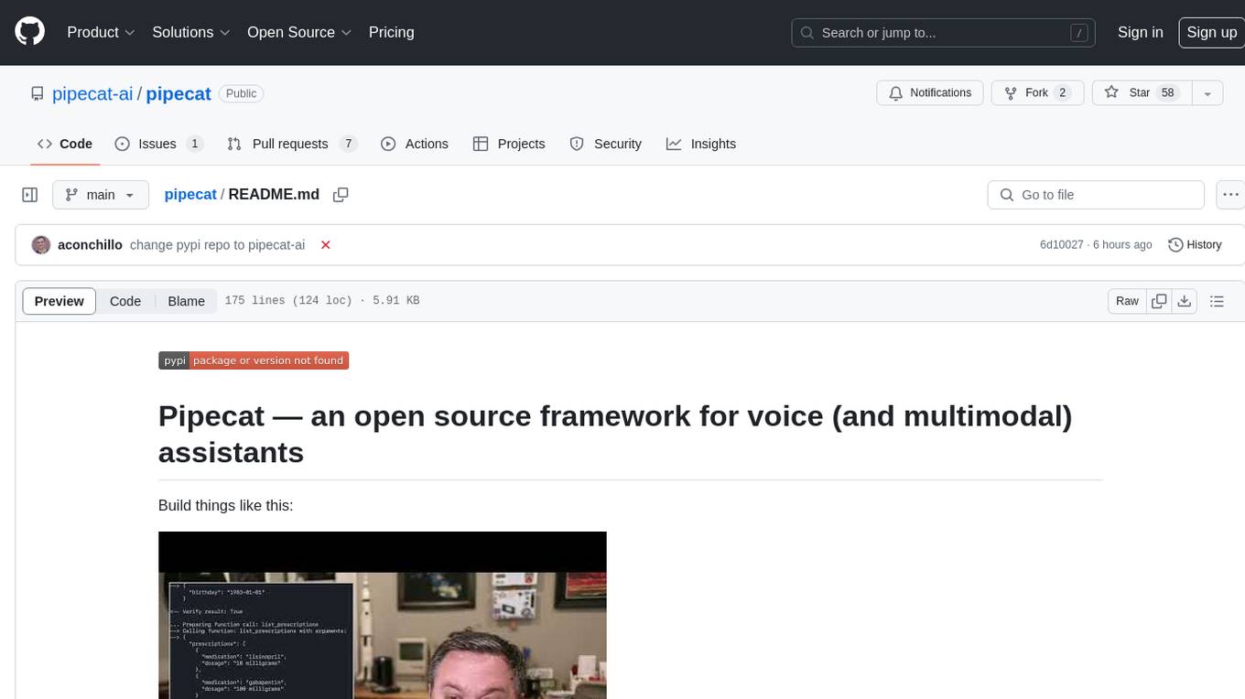1245x699 pixels.
Task: Switch to the Issues tab
Action: 158,144
